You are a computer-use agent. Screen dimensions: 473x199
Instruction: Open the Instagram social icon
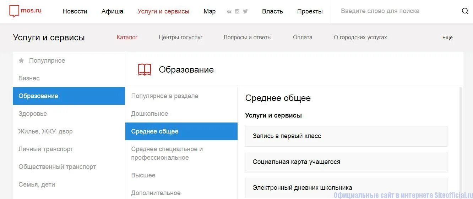pyautogui.click(x=237, y=11)
